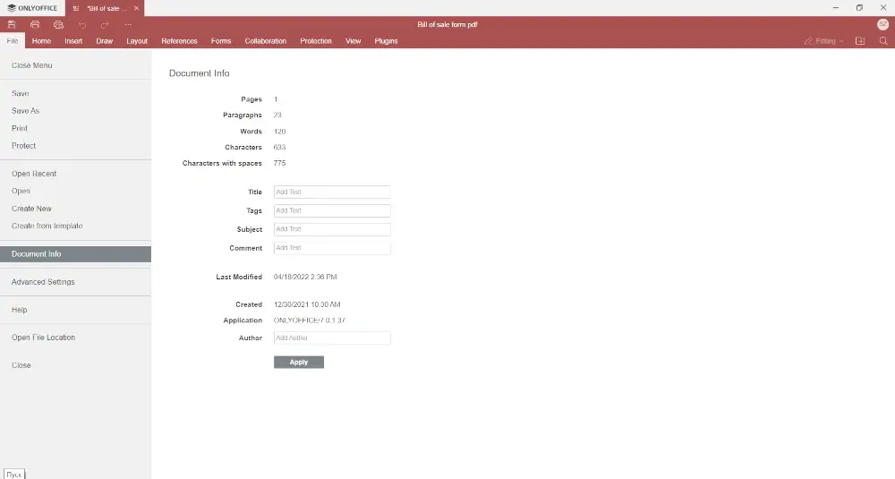This screenshot has height=479, width=895.
Task: Focus the Add Author input field
Action: (x=332, y=338)
